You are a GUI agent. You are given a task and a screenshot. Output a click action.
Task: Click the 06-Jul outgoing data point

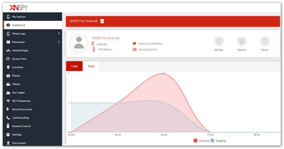pos(164,103)
